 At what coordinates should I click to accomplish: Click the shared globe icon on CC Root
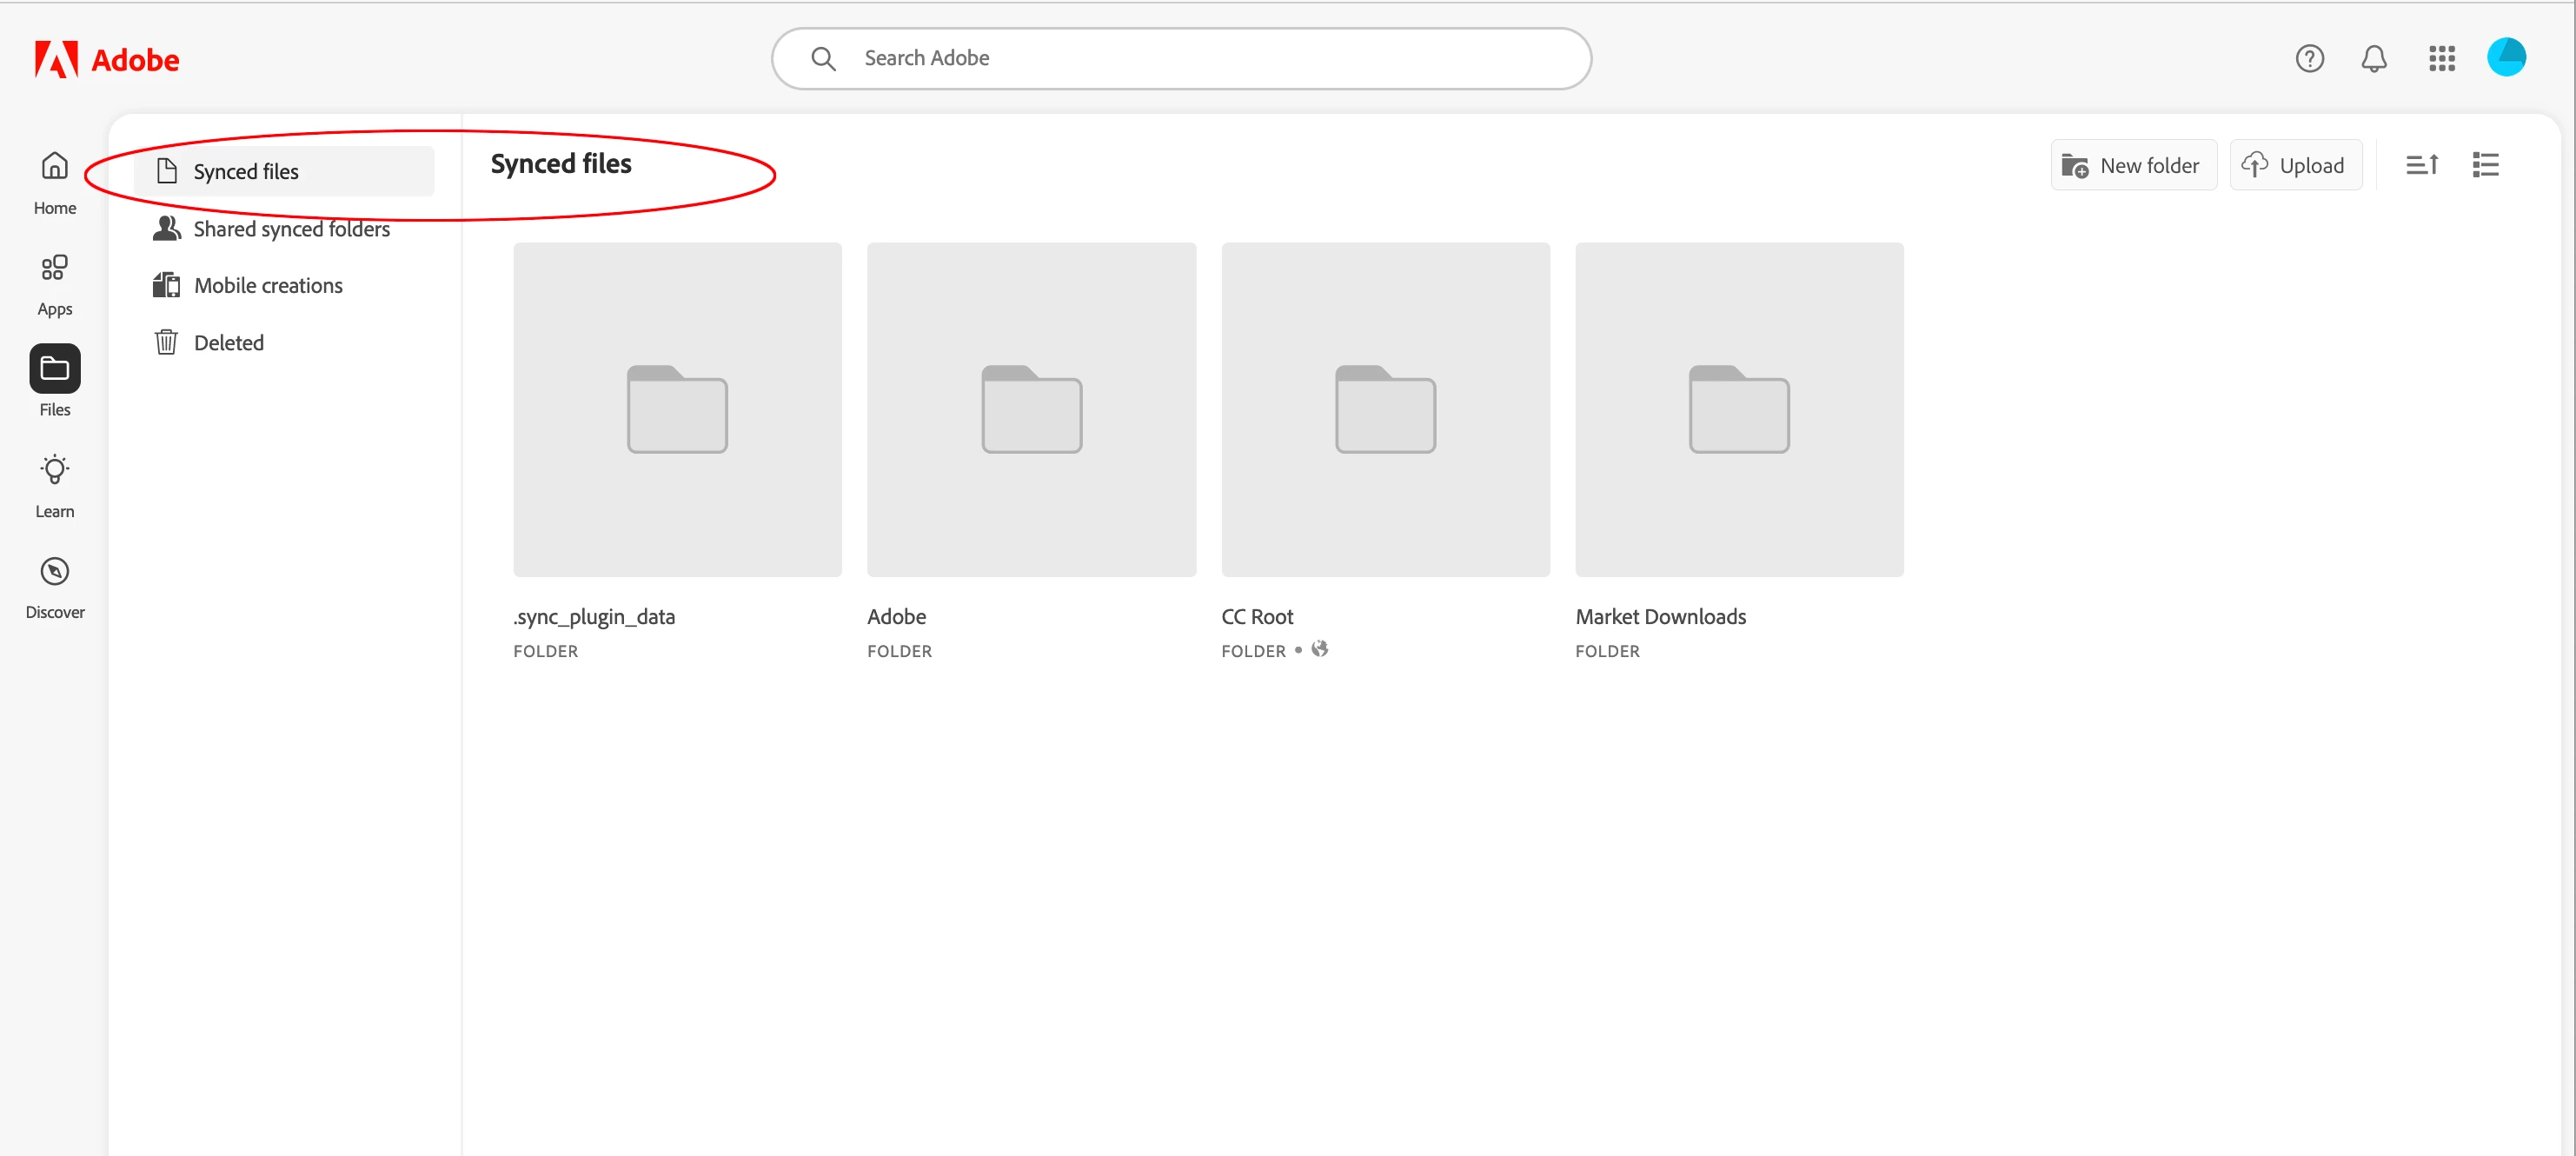pyautogui.click(x=1320, y=649)
